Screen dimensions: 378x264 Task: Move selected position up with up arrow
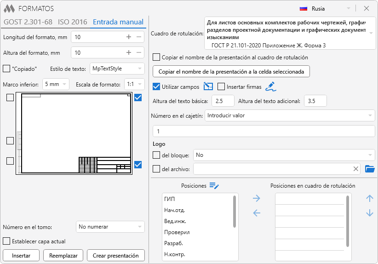pyautogui.click(x=369, y=198)
